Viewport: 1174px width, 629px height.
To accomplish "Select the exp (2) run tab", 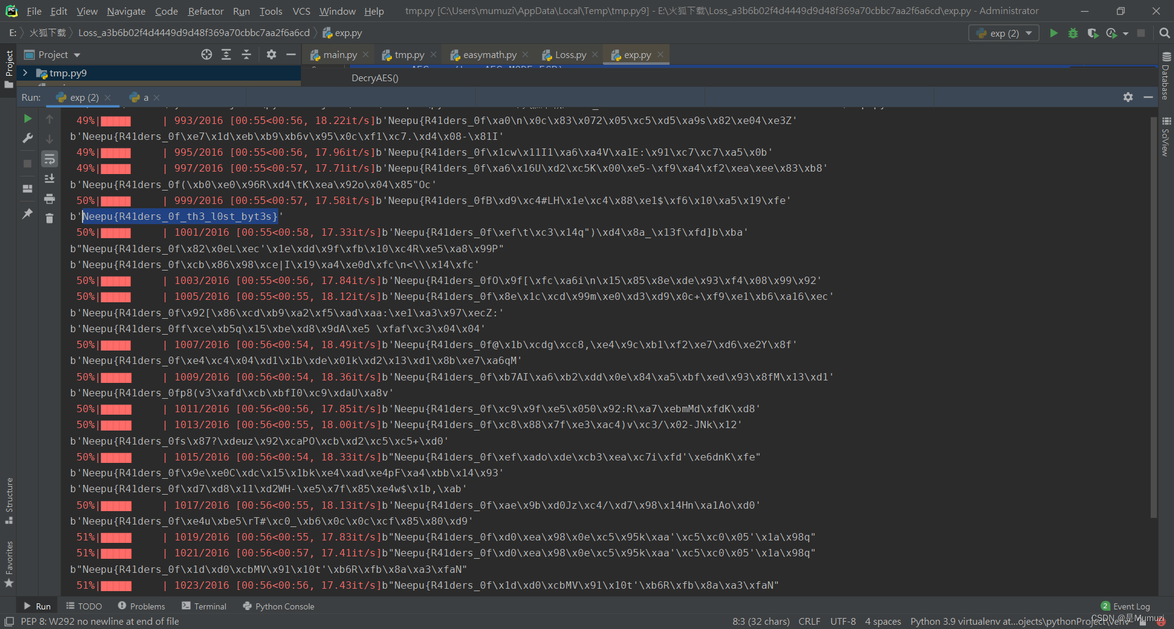I will tap(84, 98).
